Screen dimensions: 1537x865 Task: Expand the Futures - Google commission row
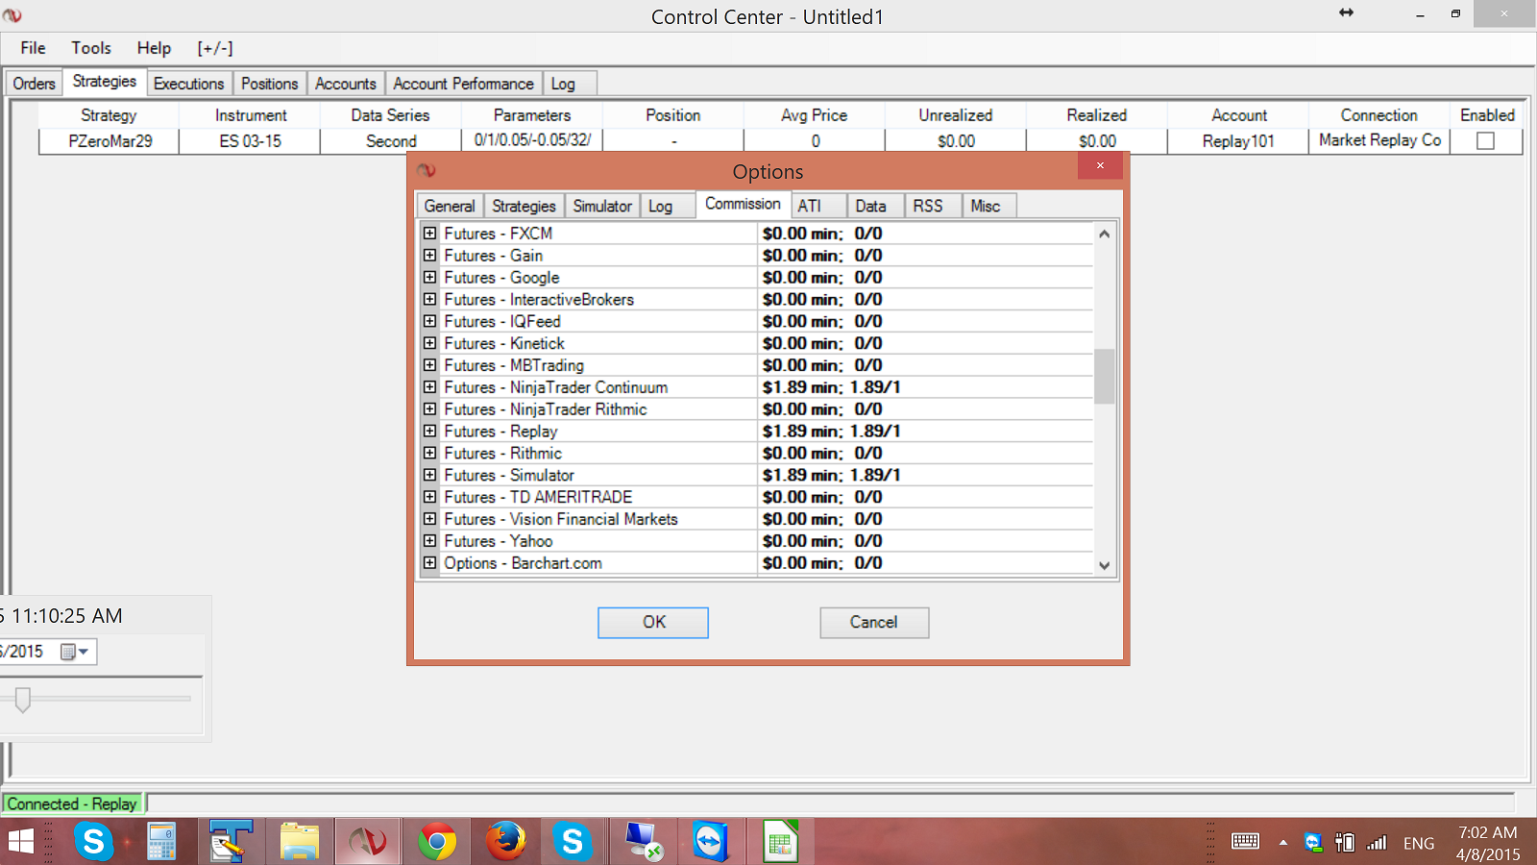pos(429,278)
